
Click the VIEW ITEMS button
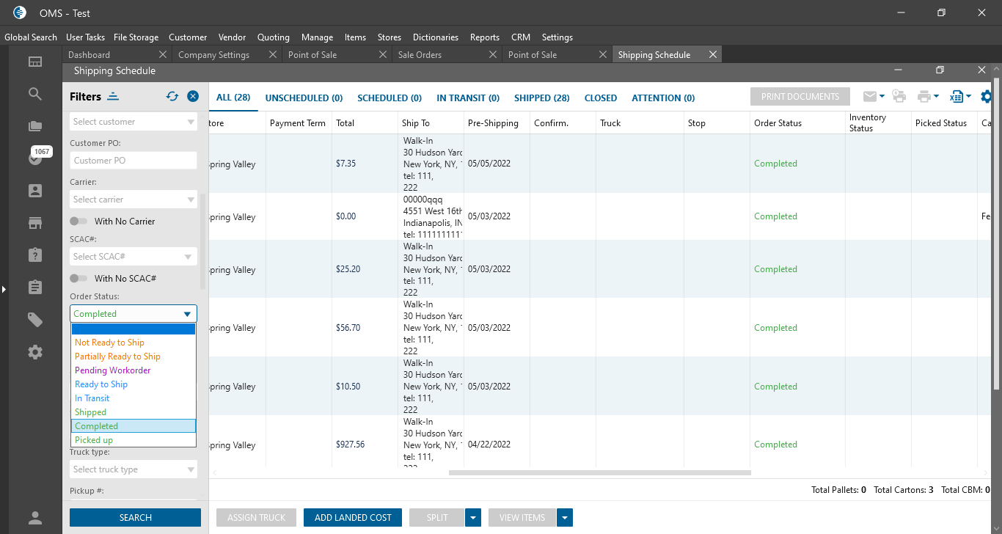click(522, 518)
